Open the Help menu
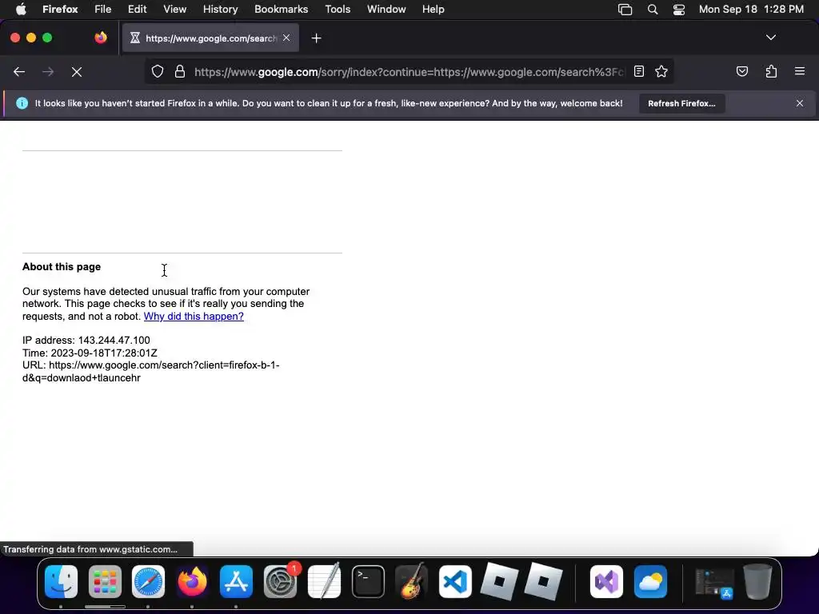This screenshot has height=614, width=819. coord(433,10)
